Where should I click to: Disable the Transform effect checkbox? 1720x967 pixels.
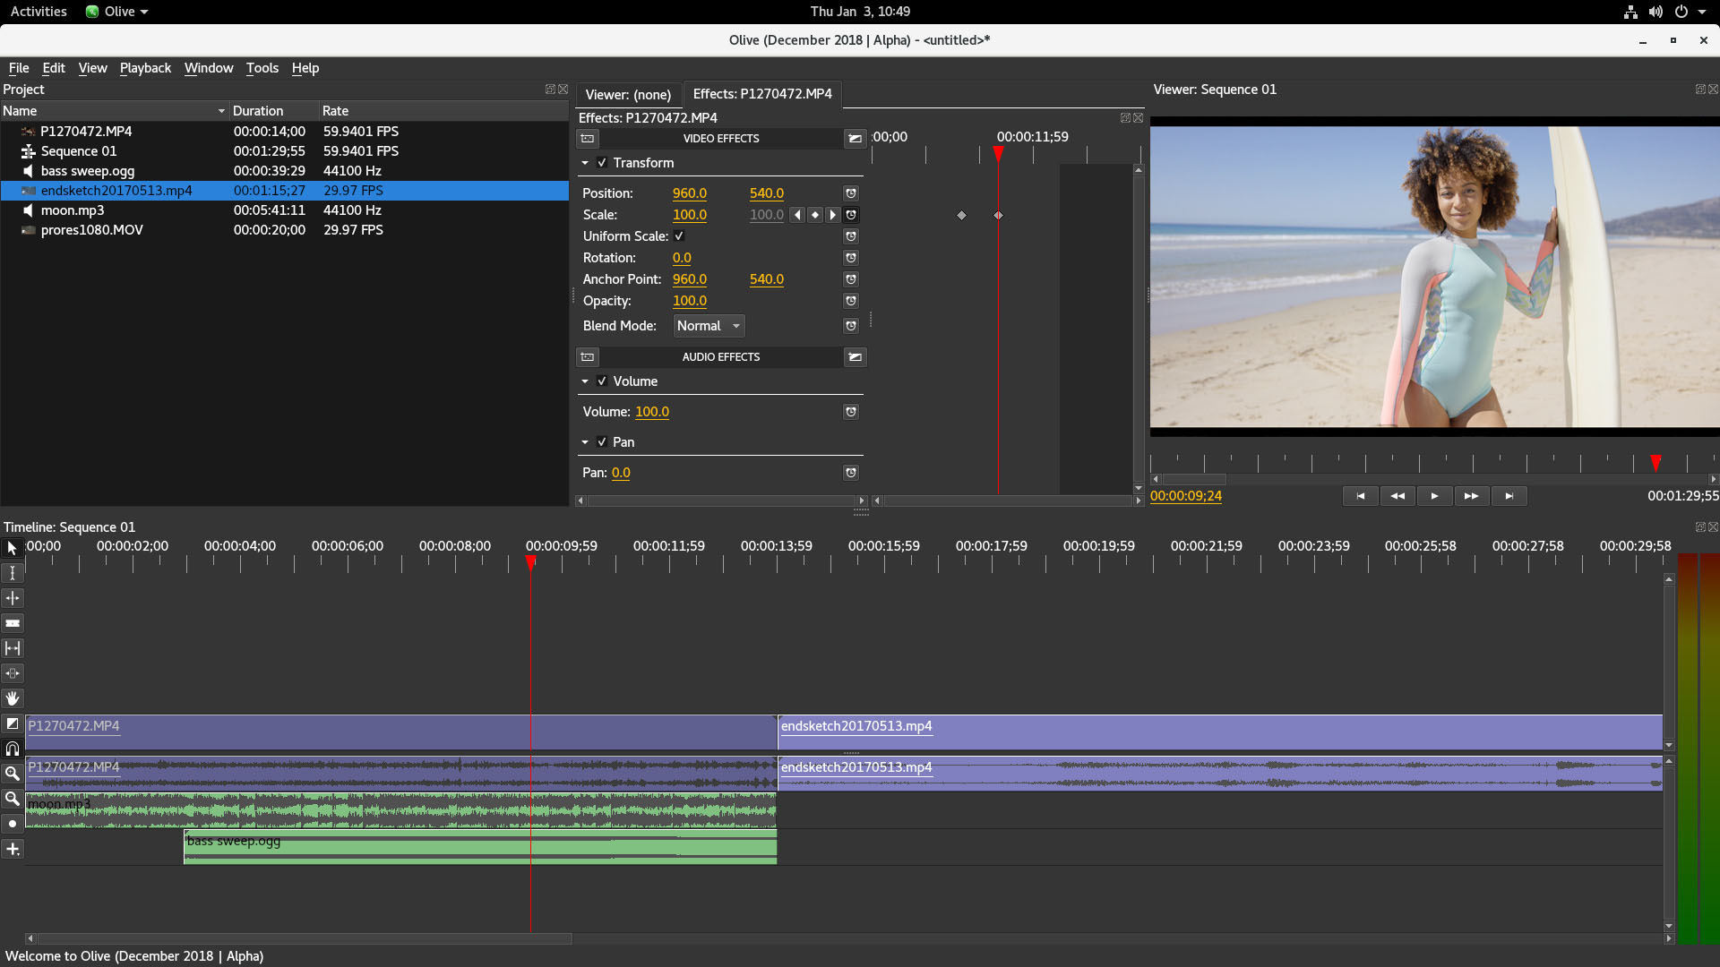(602, 163)
